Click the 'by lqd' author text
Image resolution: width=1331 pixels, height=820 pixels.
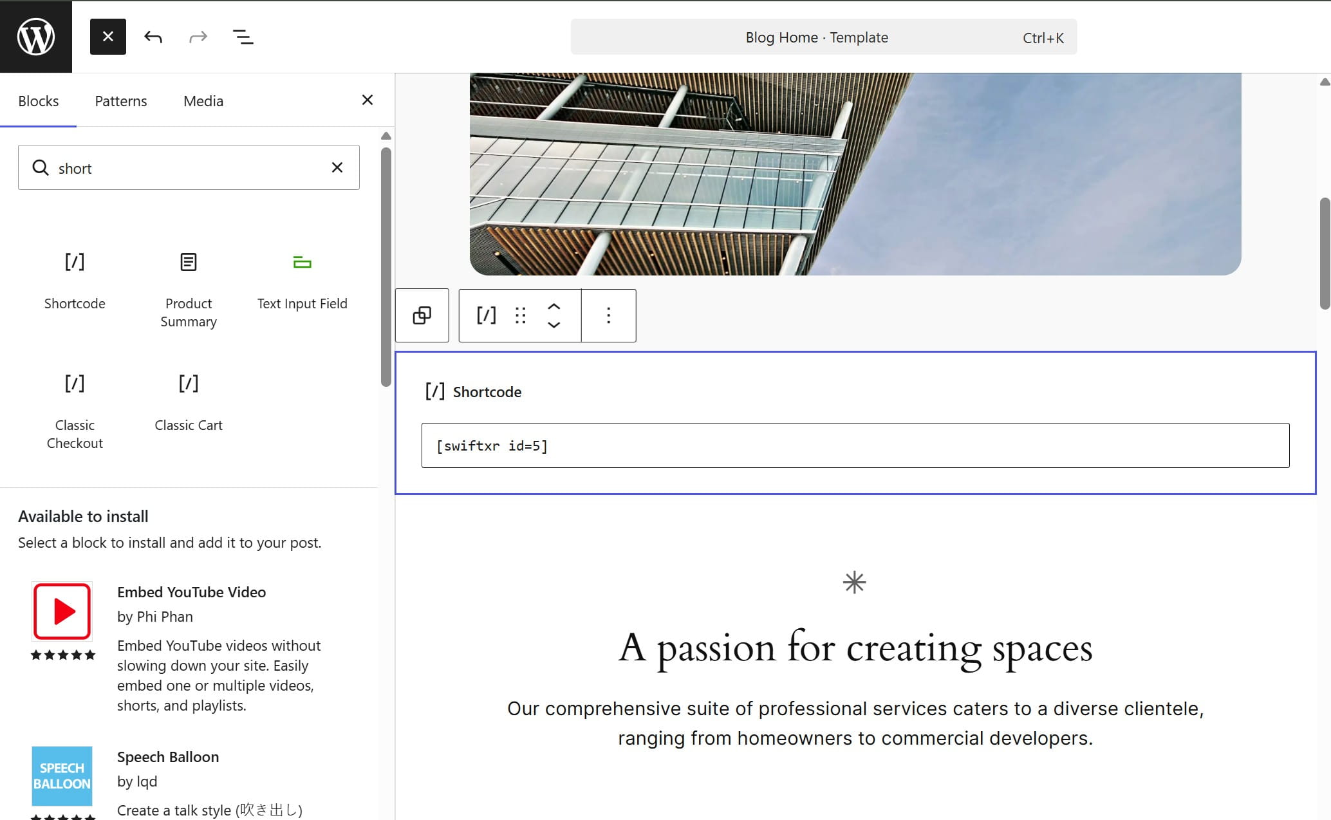(137, 781)
